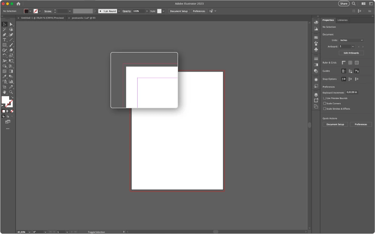Screen dimensions: 375x234
Task: Enable Scale Strokes & Effects
Action: point(324,108)
